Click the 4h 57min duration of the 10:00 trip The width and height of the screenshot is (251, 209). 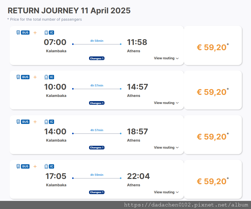[97, 85]
